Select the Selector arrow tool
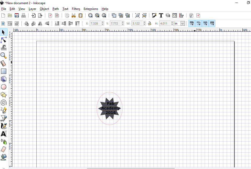 coord(3,32)
